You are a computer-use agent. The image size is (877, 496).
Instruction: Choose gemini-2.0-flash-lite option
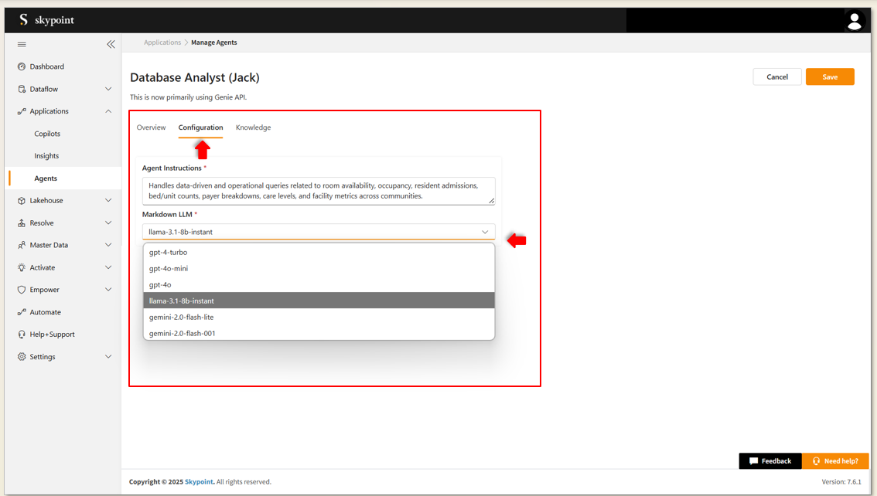tap(181, 317)
